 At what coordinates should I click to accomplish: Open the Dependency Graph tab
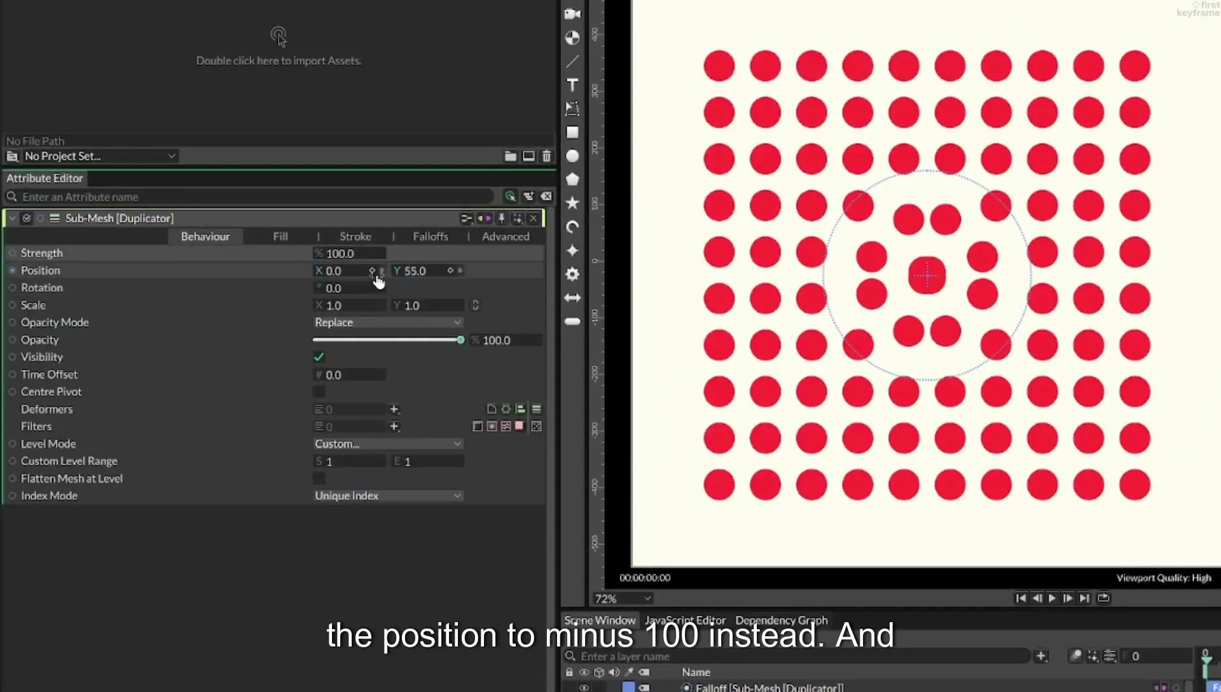[782, 620]
